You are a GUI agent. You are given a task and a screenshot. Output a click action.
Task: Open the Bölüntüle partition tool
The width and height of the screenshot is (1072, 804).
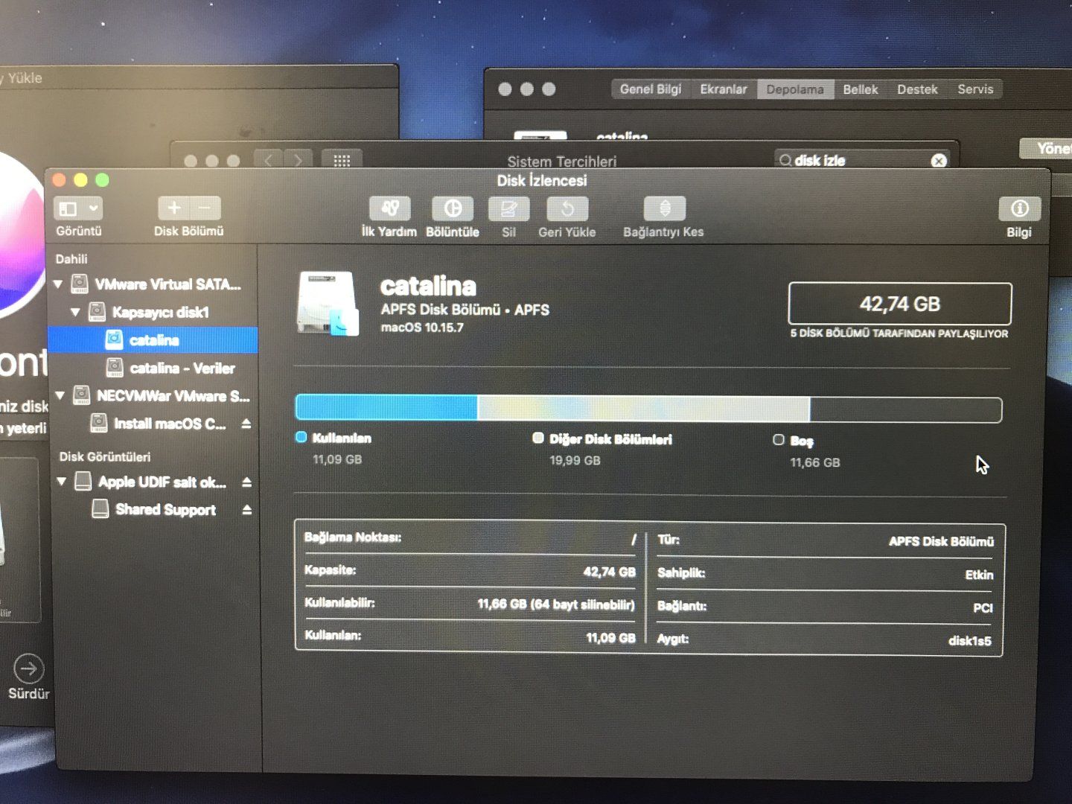point(453,208)
